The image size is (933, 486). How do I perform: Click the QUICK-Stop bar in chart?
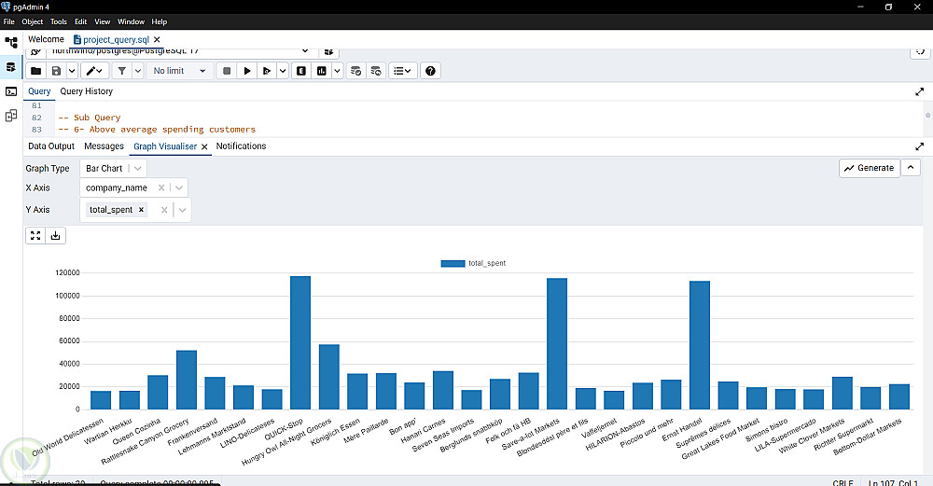pos(300,342)
